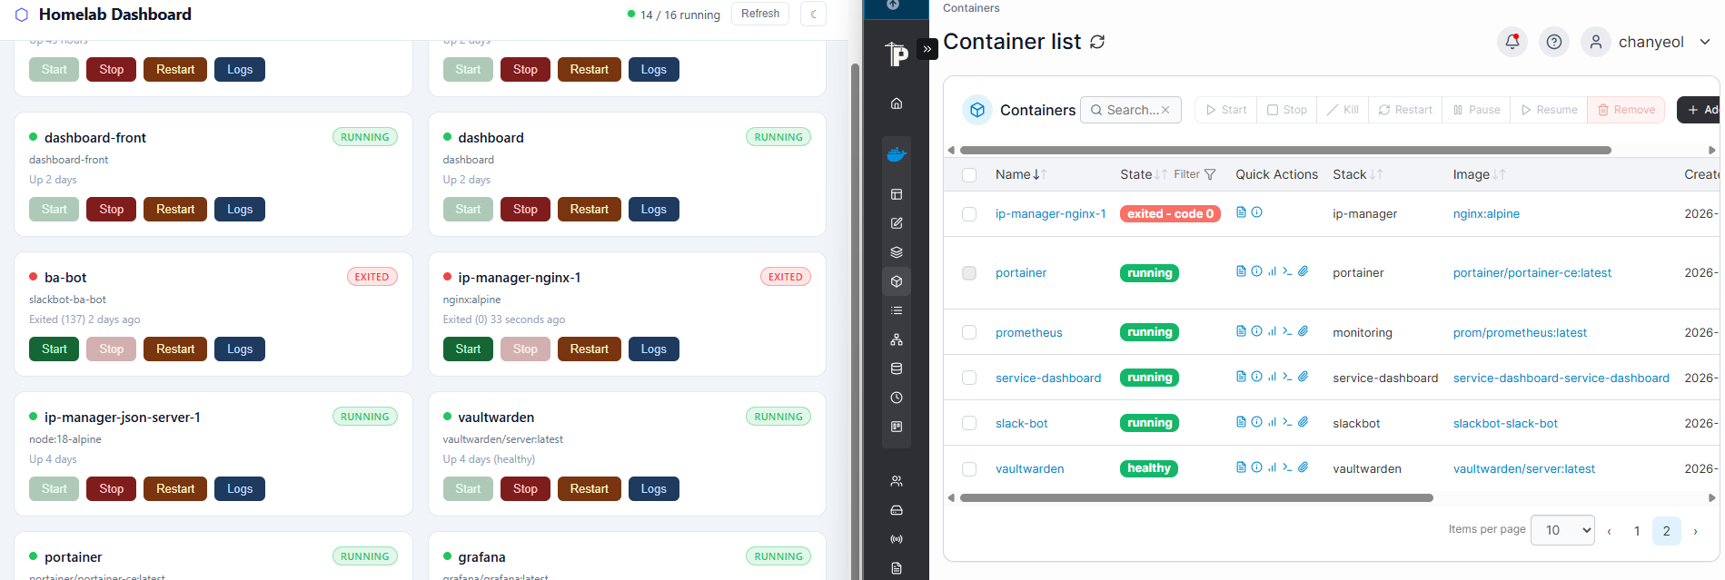The image size is (1725, 580).
Task: Click Restart on the ba-bot card
Action: tap(174, 349)
